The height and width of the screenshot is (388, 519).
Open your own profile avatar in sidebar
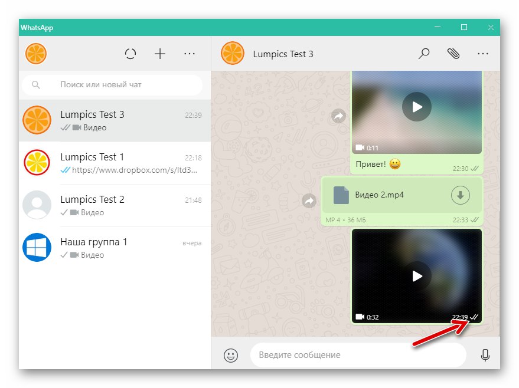pyautogui.click(x=36, y=54)
